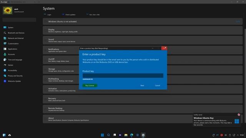Click the green Buy License button
This screenshot has height=138, width=246.
click(90, 85)
